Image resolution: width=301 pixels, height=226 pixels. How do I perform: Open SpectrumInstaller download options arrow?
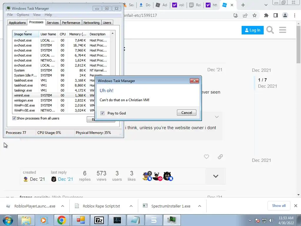point(200,206)
